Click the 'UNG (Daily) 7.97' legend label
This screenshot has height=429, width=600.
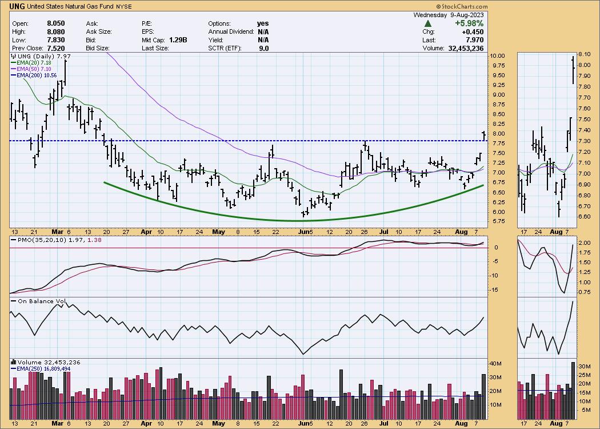pyautogui.click(x=45, y=56)
